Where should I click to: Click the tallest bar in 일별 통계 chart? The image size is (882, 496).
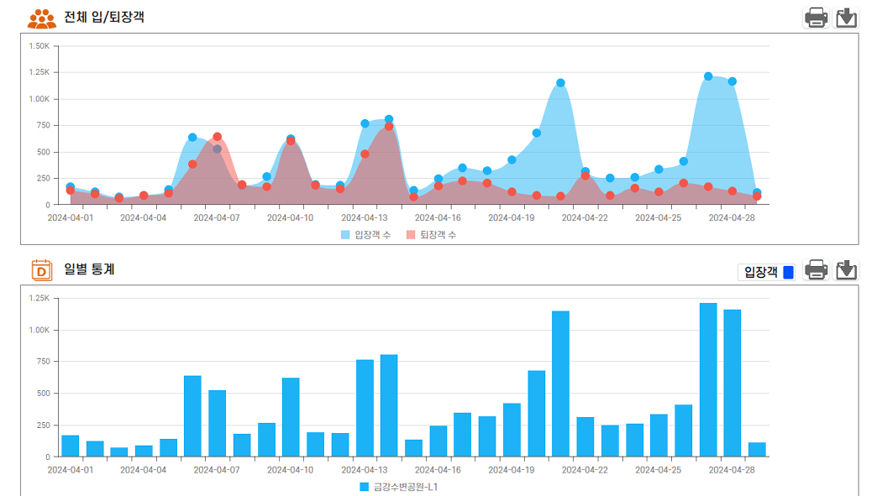pyautogui.click(x=708, y=379)
